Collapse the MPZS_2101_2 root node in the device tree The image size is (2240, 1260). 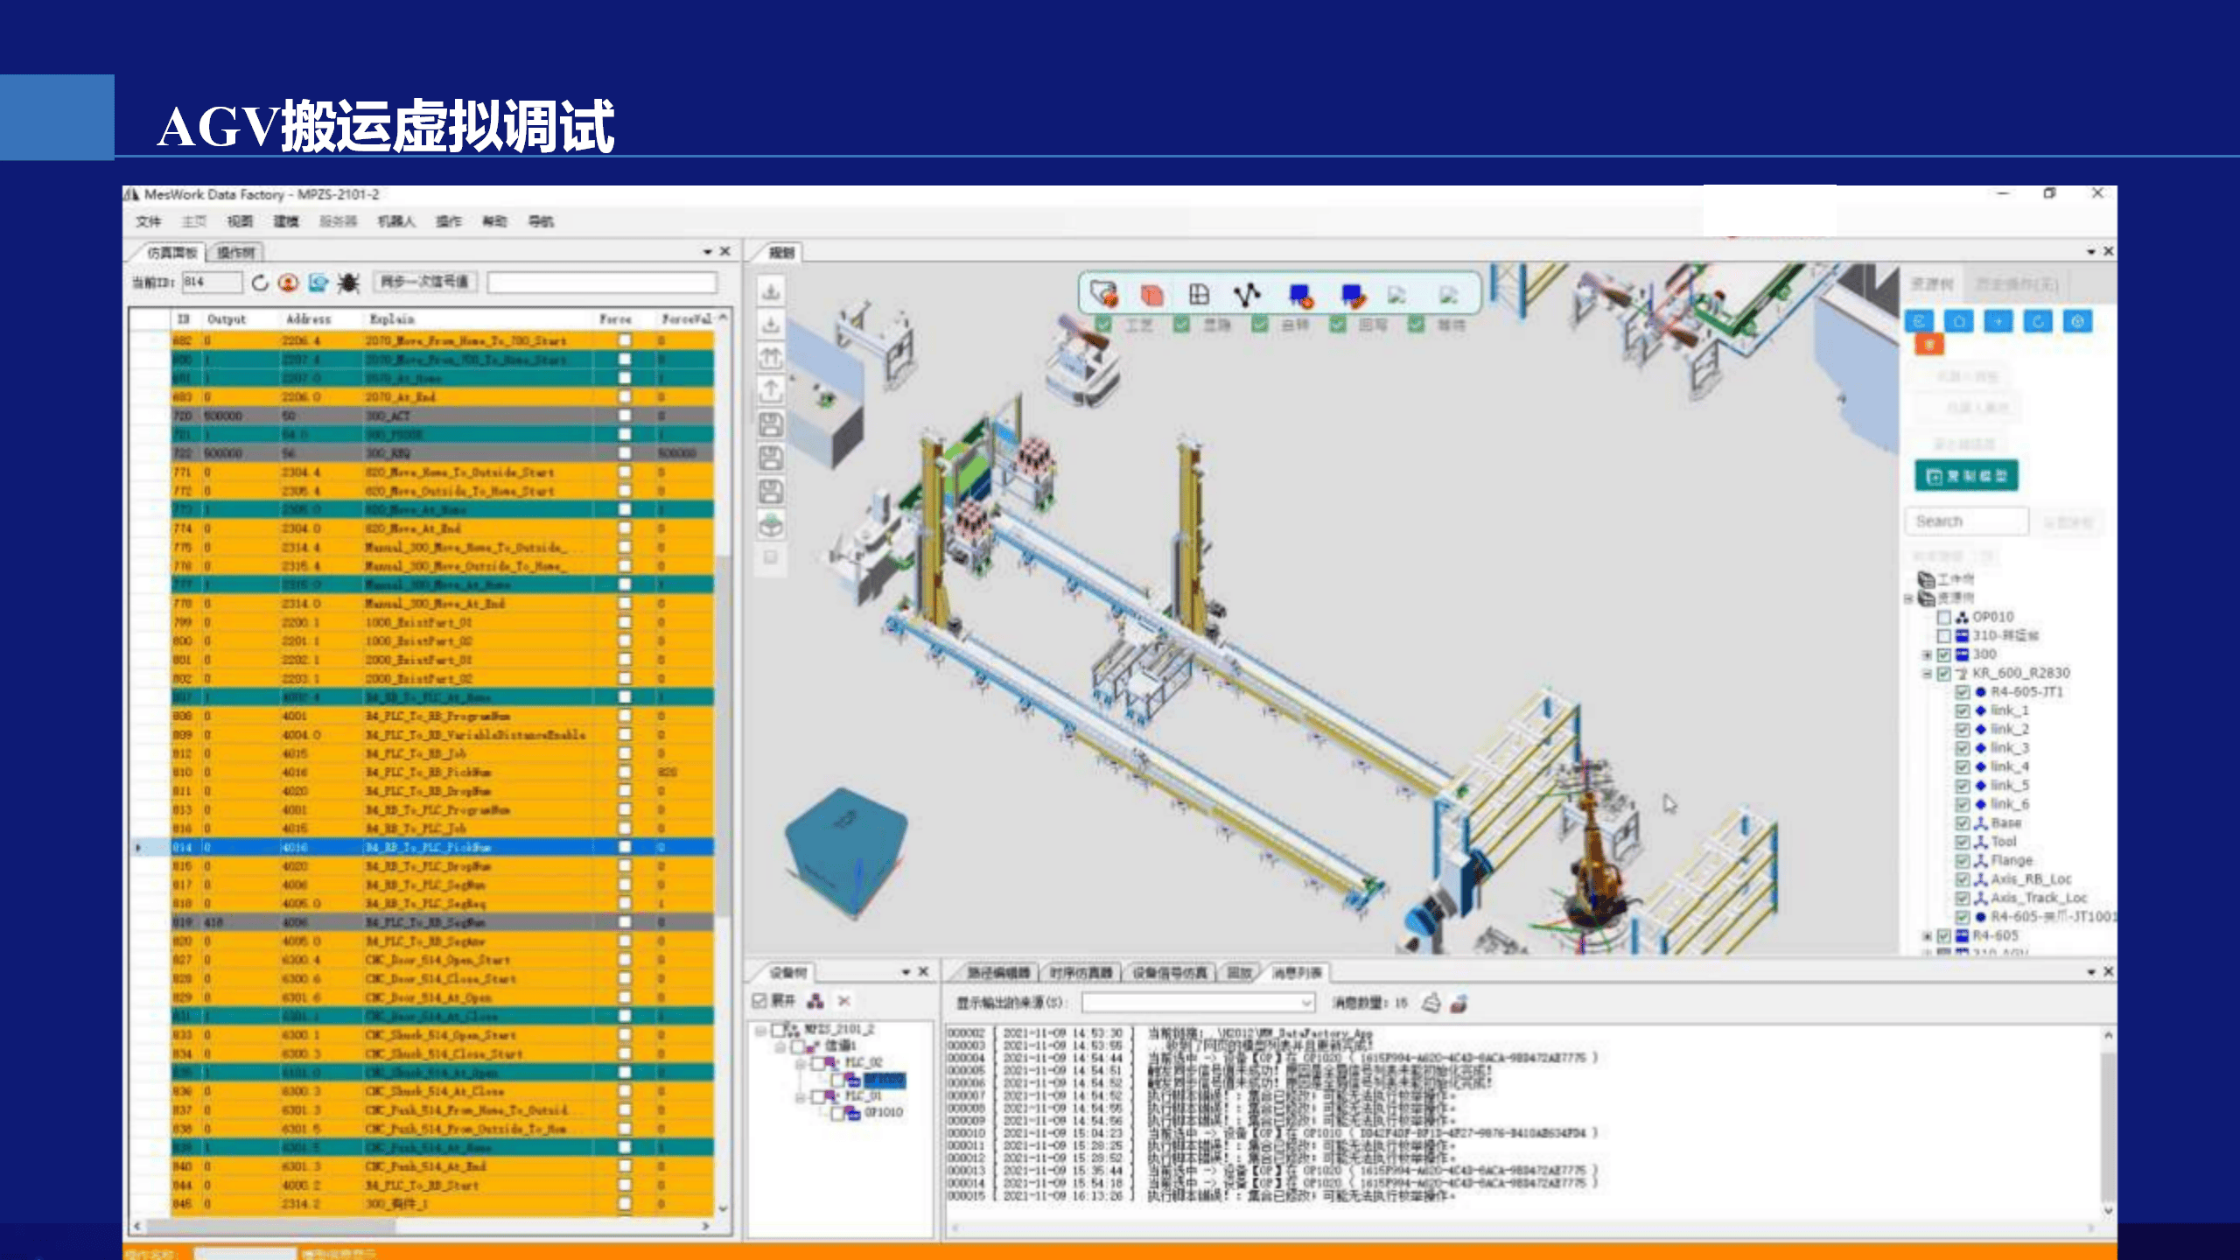760,1030
